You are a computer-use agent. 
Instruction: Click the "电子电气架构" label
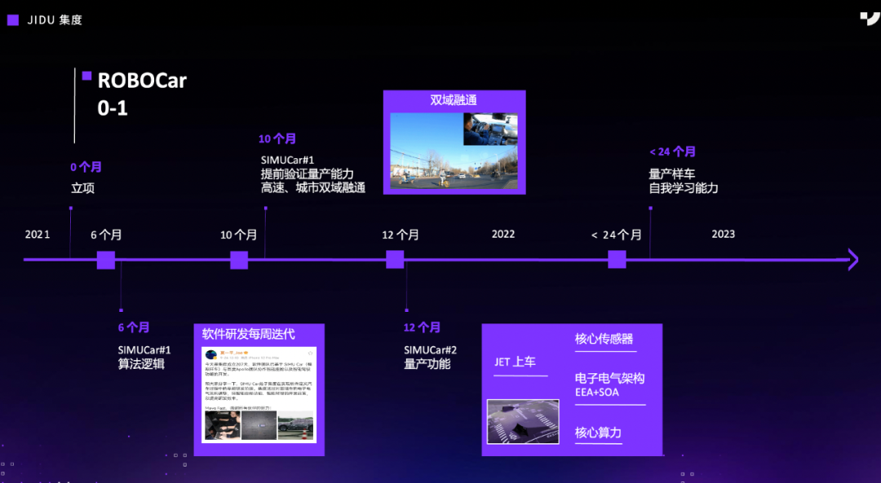pyautogui.click(x=609, y=378)
